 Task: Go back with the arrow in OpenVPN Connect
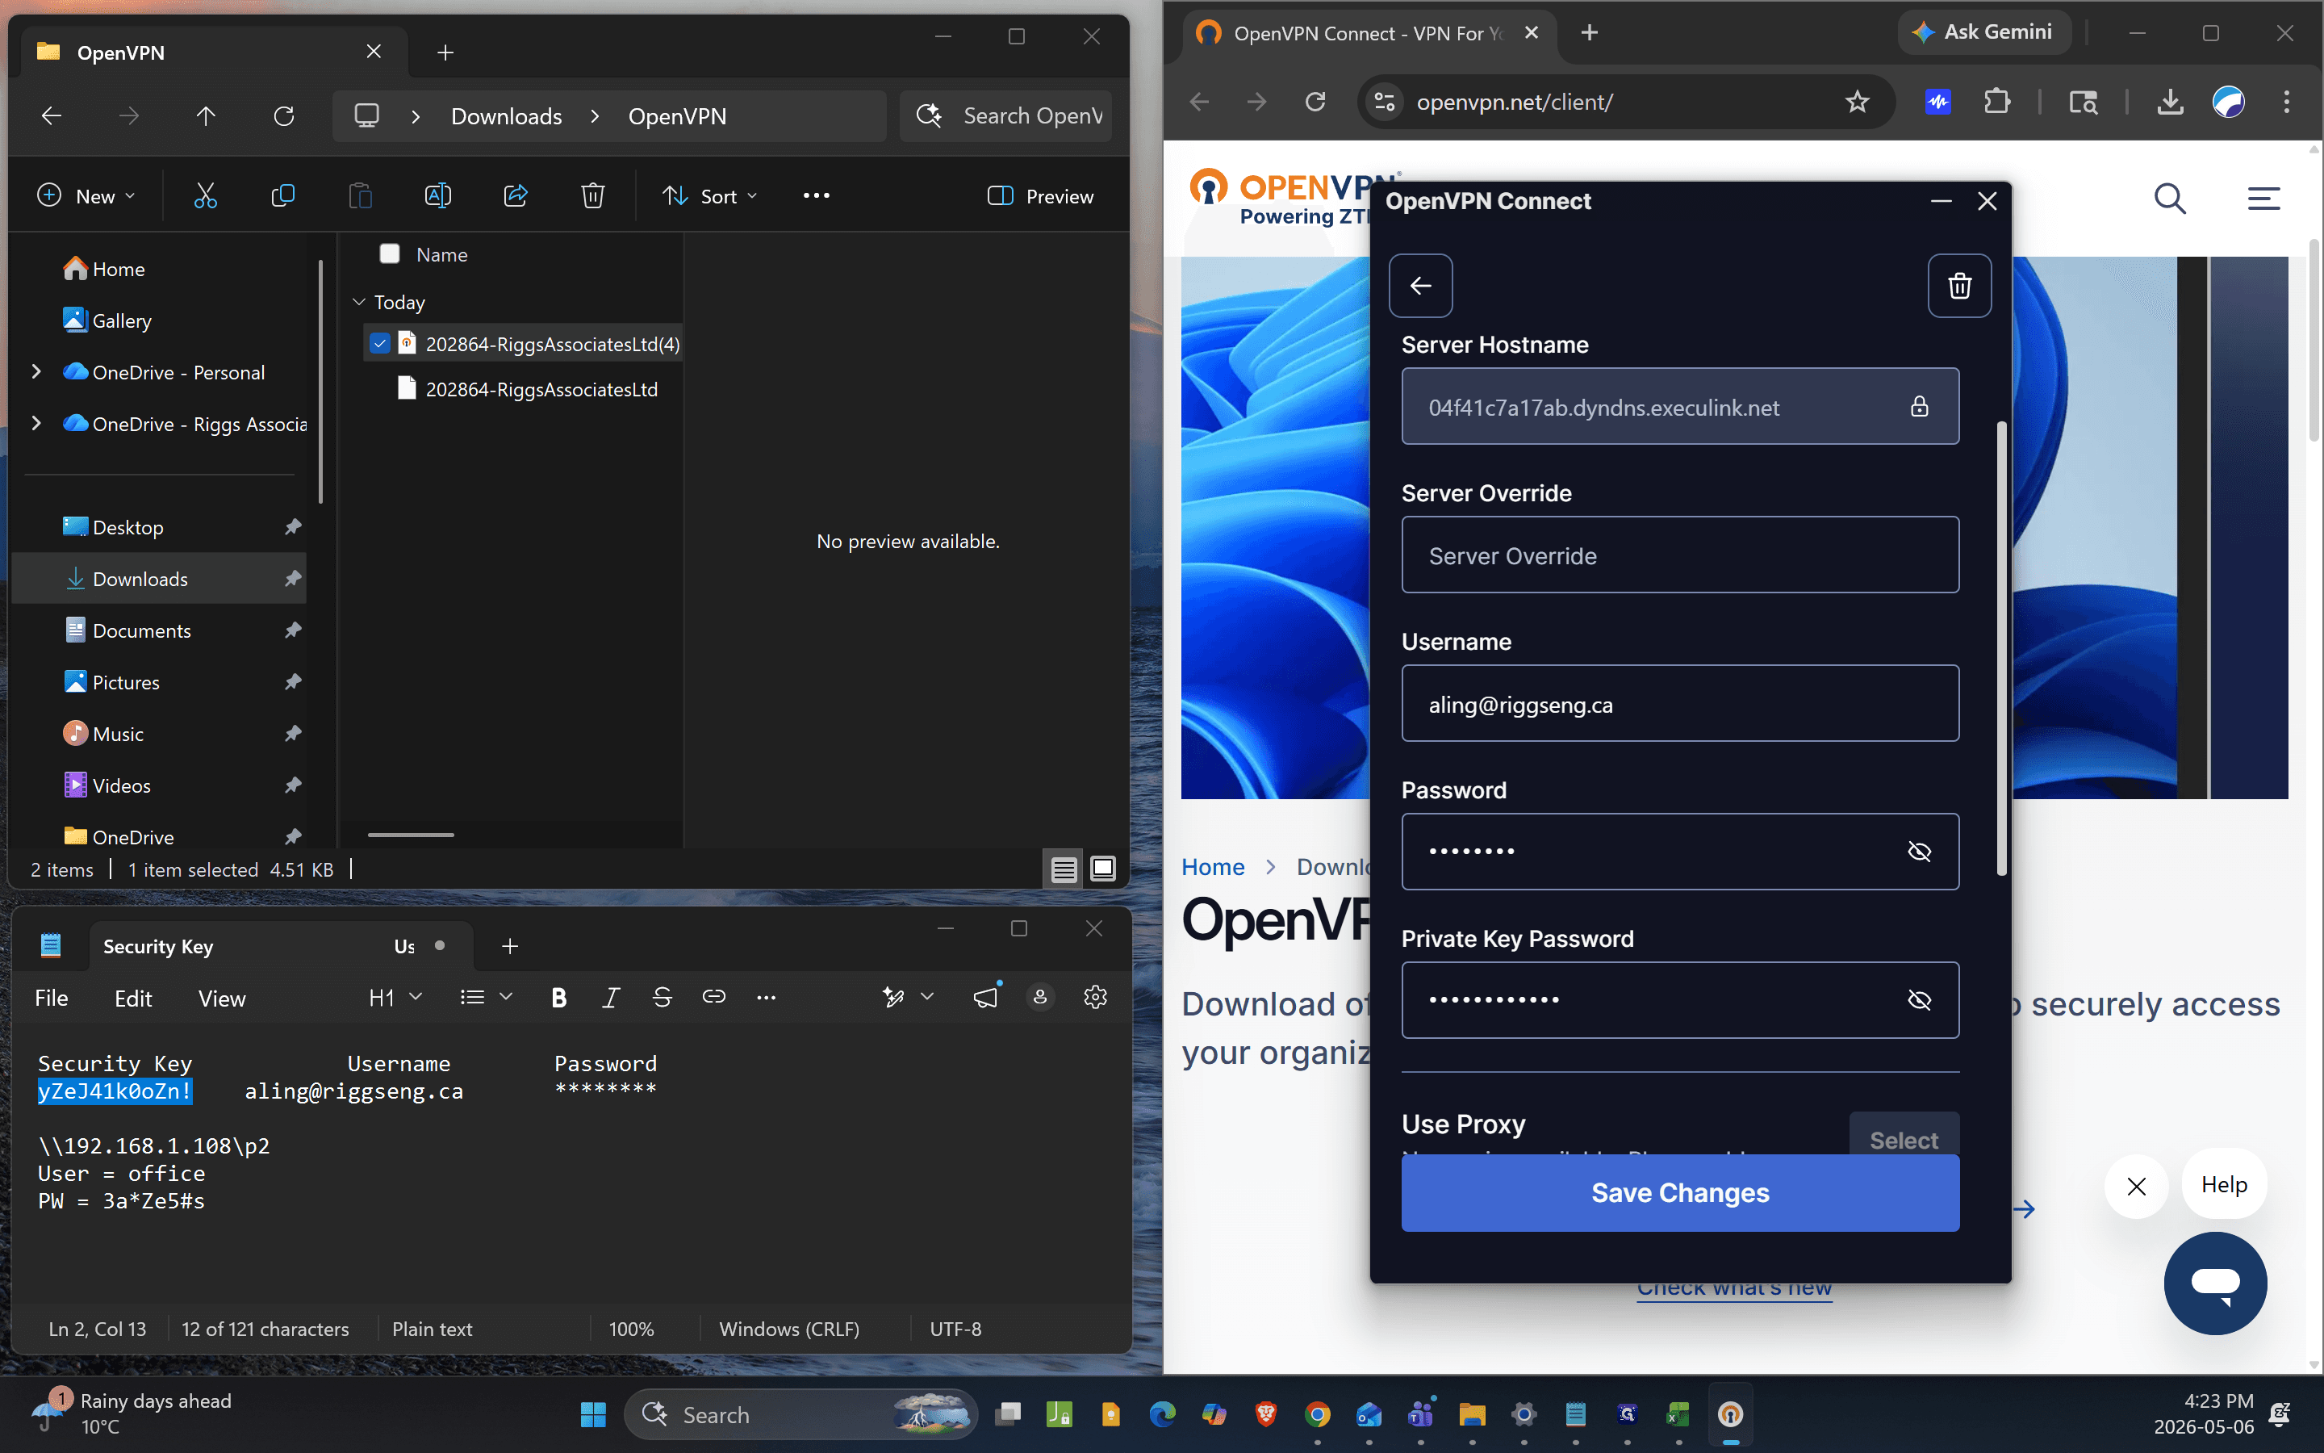tap(1420, 286)
